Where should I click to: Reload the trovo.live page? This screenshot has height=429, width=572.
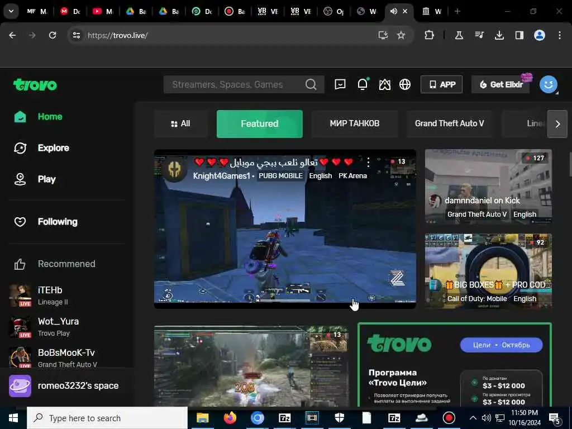click(53, 35)
